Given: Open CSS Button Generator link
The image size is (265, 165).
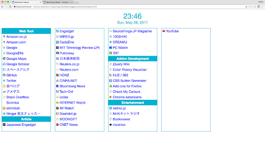Looking at the screenshot, I should click(130, 81).
